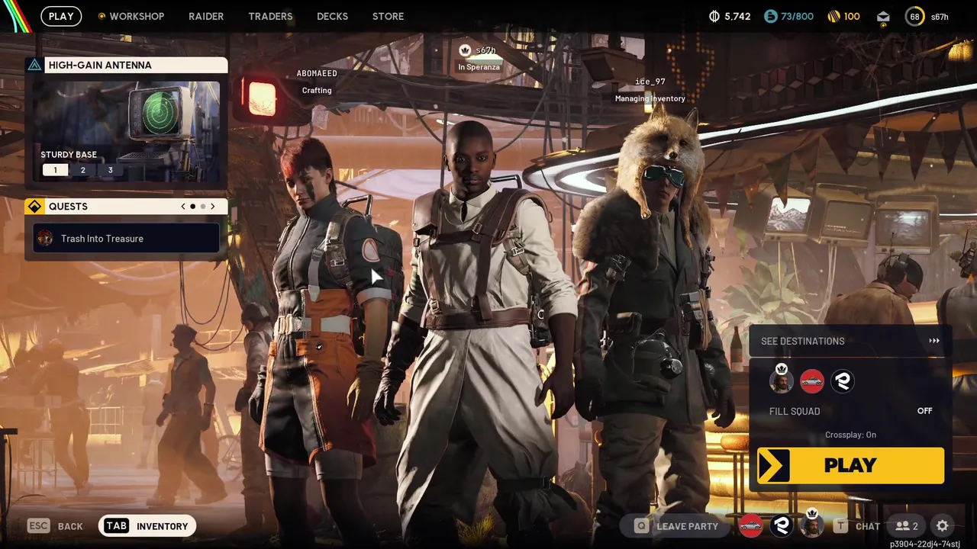Viewport: 977px width, 549px height.
Task: Click the 73/800 stash value
Action: (x=795, y=16)
